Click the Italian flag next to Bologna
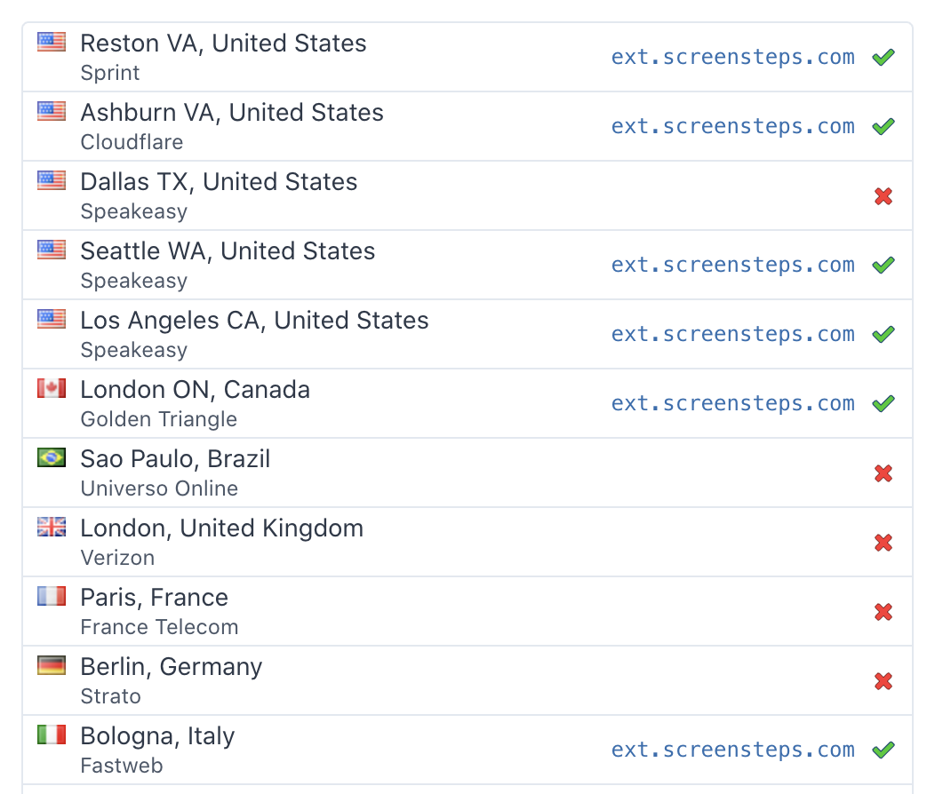935x794 pixels. 52,734
